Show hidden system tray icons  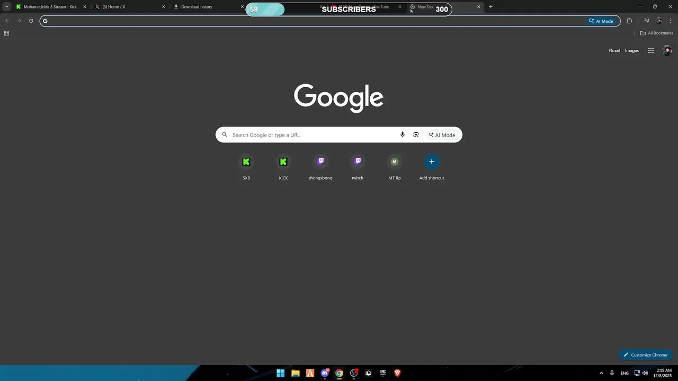tap(601, 373)
